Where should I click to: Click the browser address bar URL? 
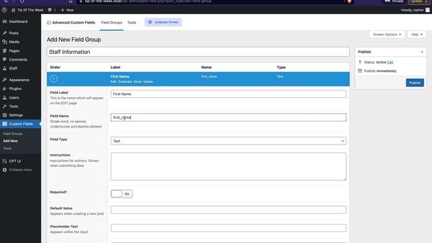click(148, 1)
